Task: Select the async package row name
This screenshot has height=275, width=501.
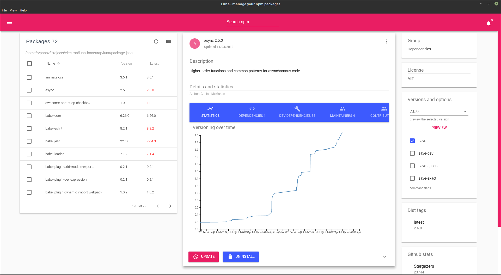Action: pyautogui.click(x=50, y=90)
